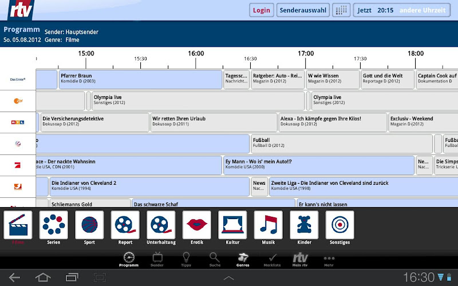Screen dimensions: 458x286
Task: Select the Sonstiges genre icon
Action: [340, 225]
